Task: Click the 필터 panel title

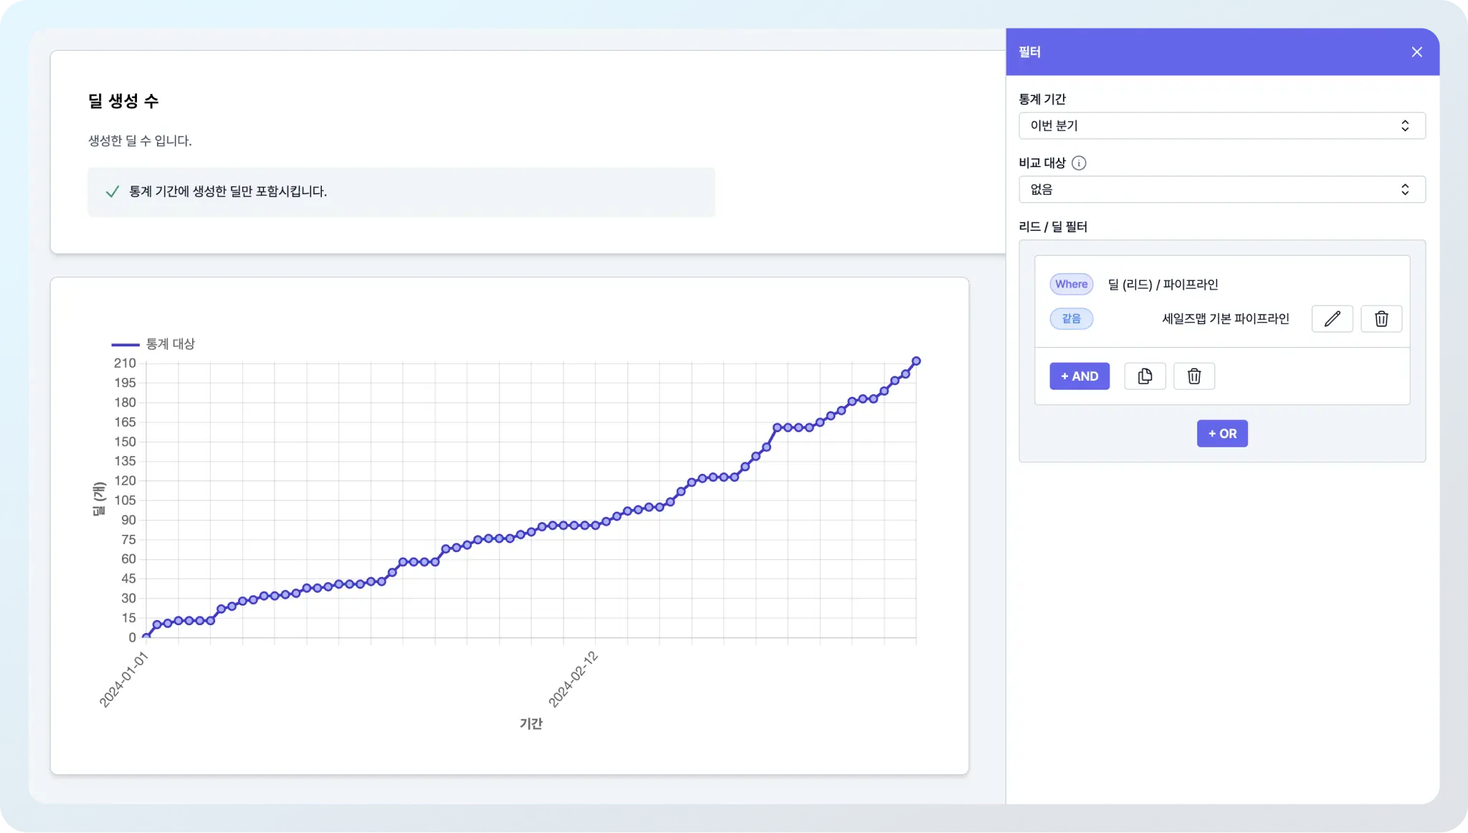Action: click(x=1029, y=52)
